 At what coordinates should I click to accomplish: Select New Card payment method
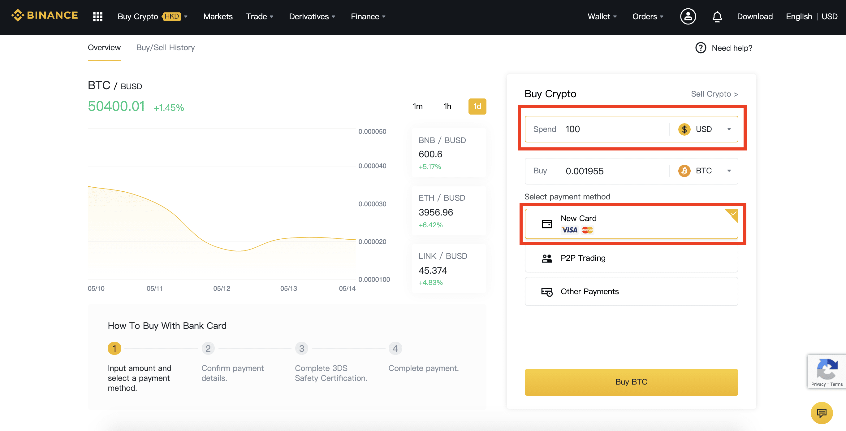(631, 224)
